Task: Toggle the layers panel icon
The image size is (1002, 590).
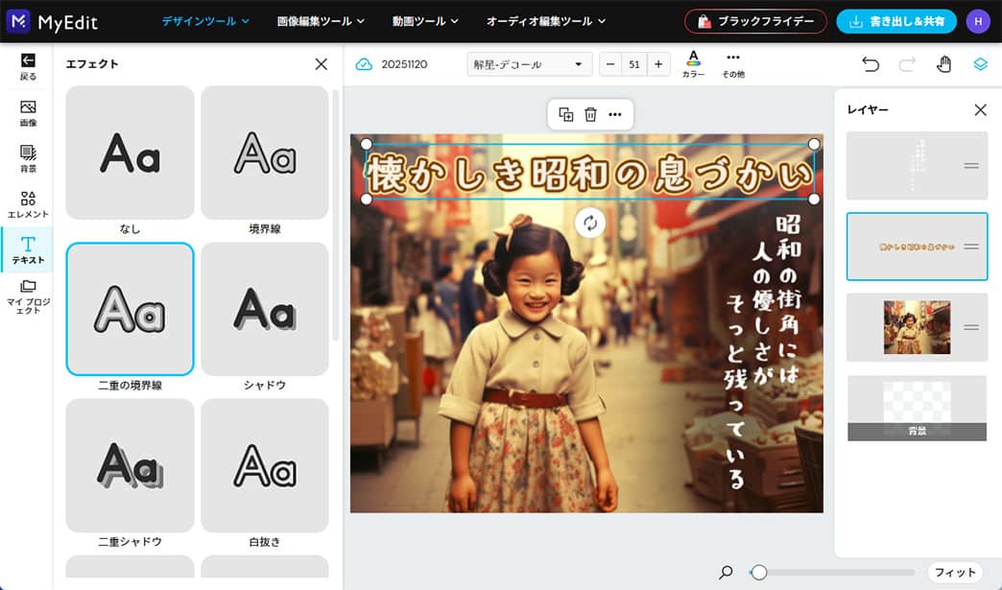Action: (x=980, y=64)
